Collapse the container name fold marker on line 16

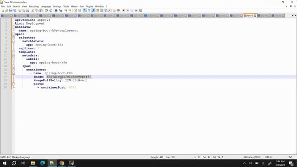pyautogui.click(x=13, y=73)
